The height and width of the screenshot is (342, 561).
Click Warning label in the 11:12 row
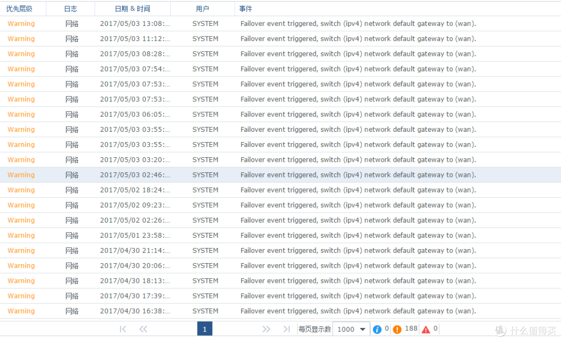click(x=21, y=38)
